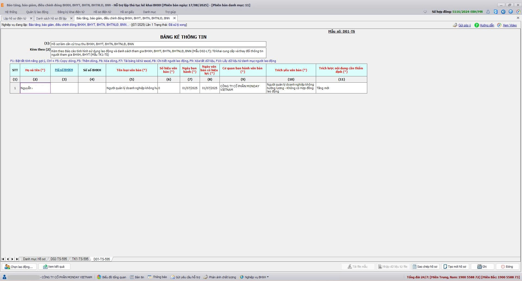Go to the first sheet with the navigation arrow
The width and height of the screenshot is (522, 281).
[3, 259]
